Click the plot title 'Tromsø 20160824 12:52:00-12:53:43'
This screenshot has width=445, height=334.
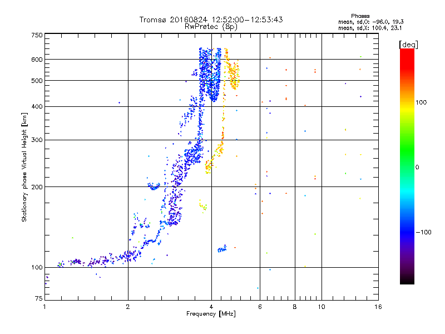click(211, 19)
